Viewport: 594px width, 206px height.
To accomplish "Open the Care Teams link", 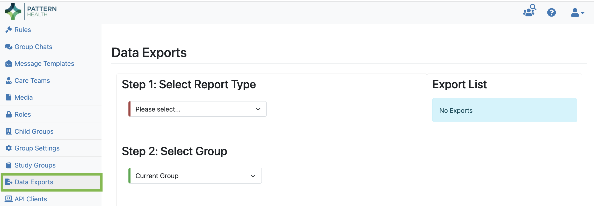I will pyautogui.click(x=32, y=81).
